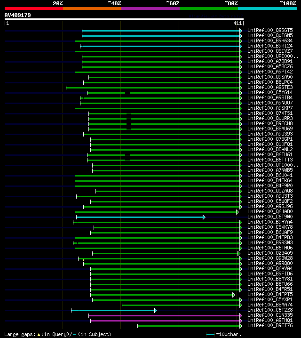Viewport: 301px width, 338px height.
Task: Select the UniRef100_O23405 entry
Action: tap(270, 253)
